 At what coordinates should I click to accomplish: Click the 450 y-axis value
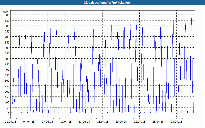pos(7,64)
